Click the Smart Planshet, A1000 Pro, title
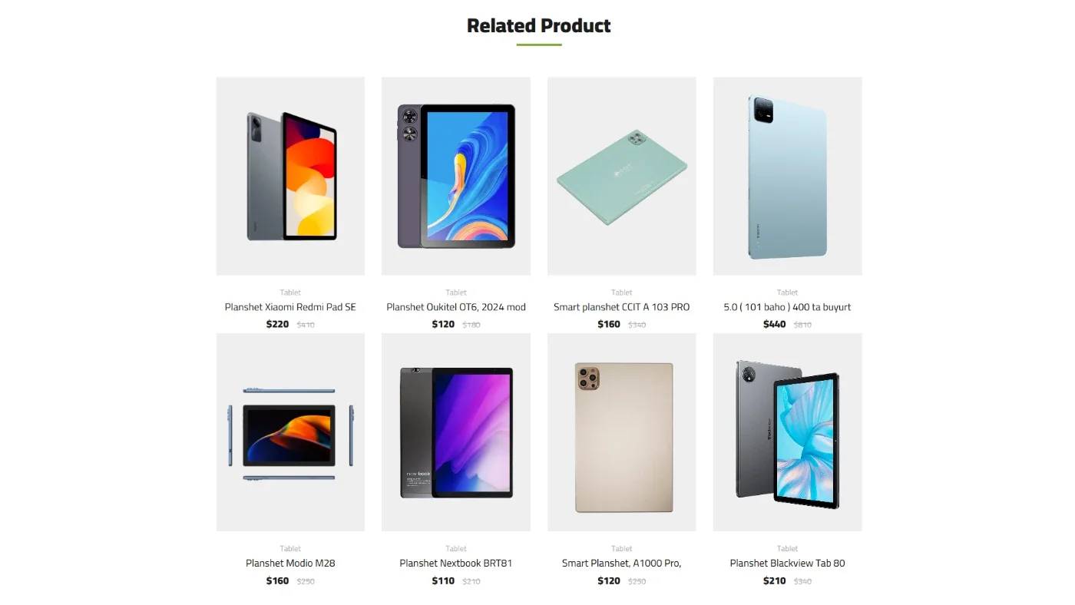 622,564
